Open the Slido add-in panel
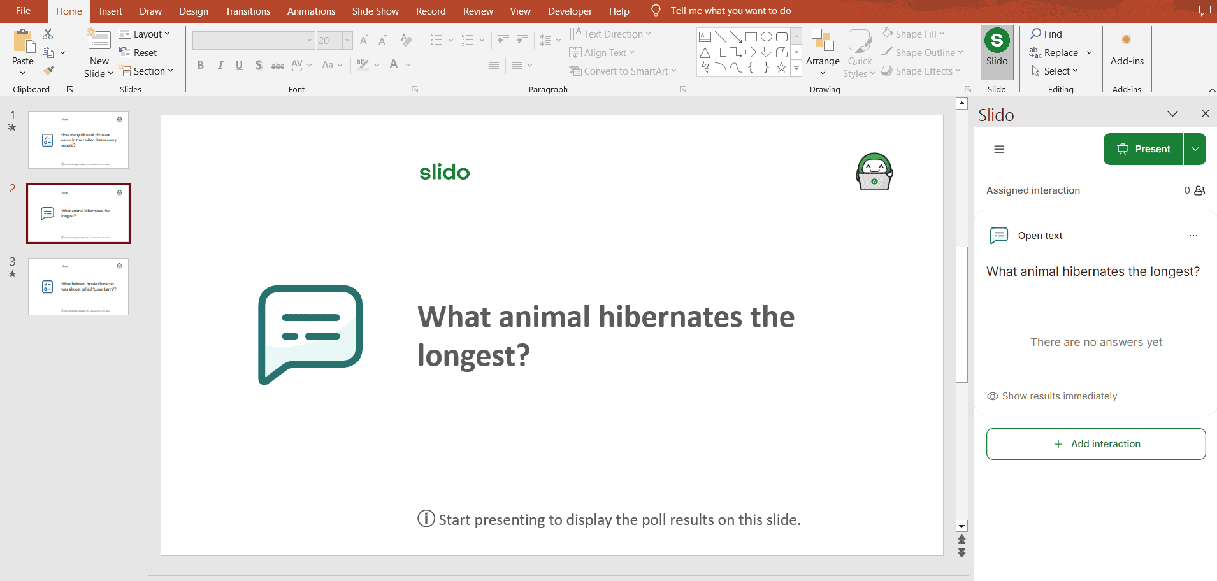Screen dimensions: 1217x581 (997, 52)
